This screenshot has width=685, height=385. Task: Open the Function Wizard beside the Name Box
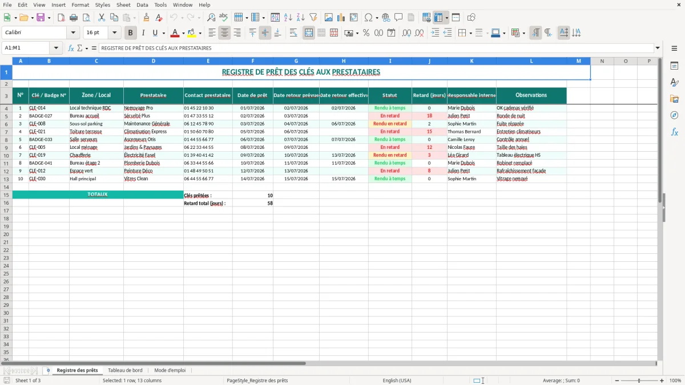pos(71,48)
